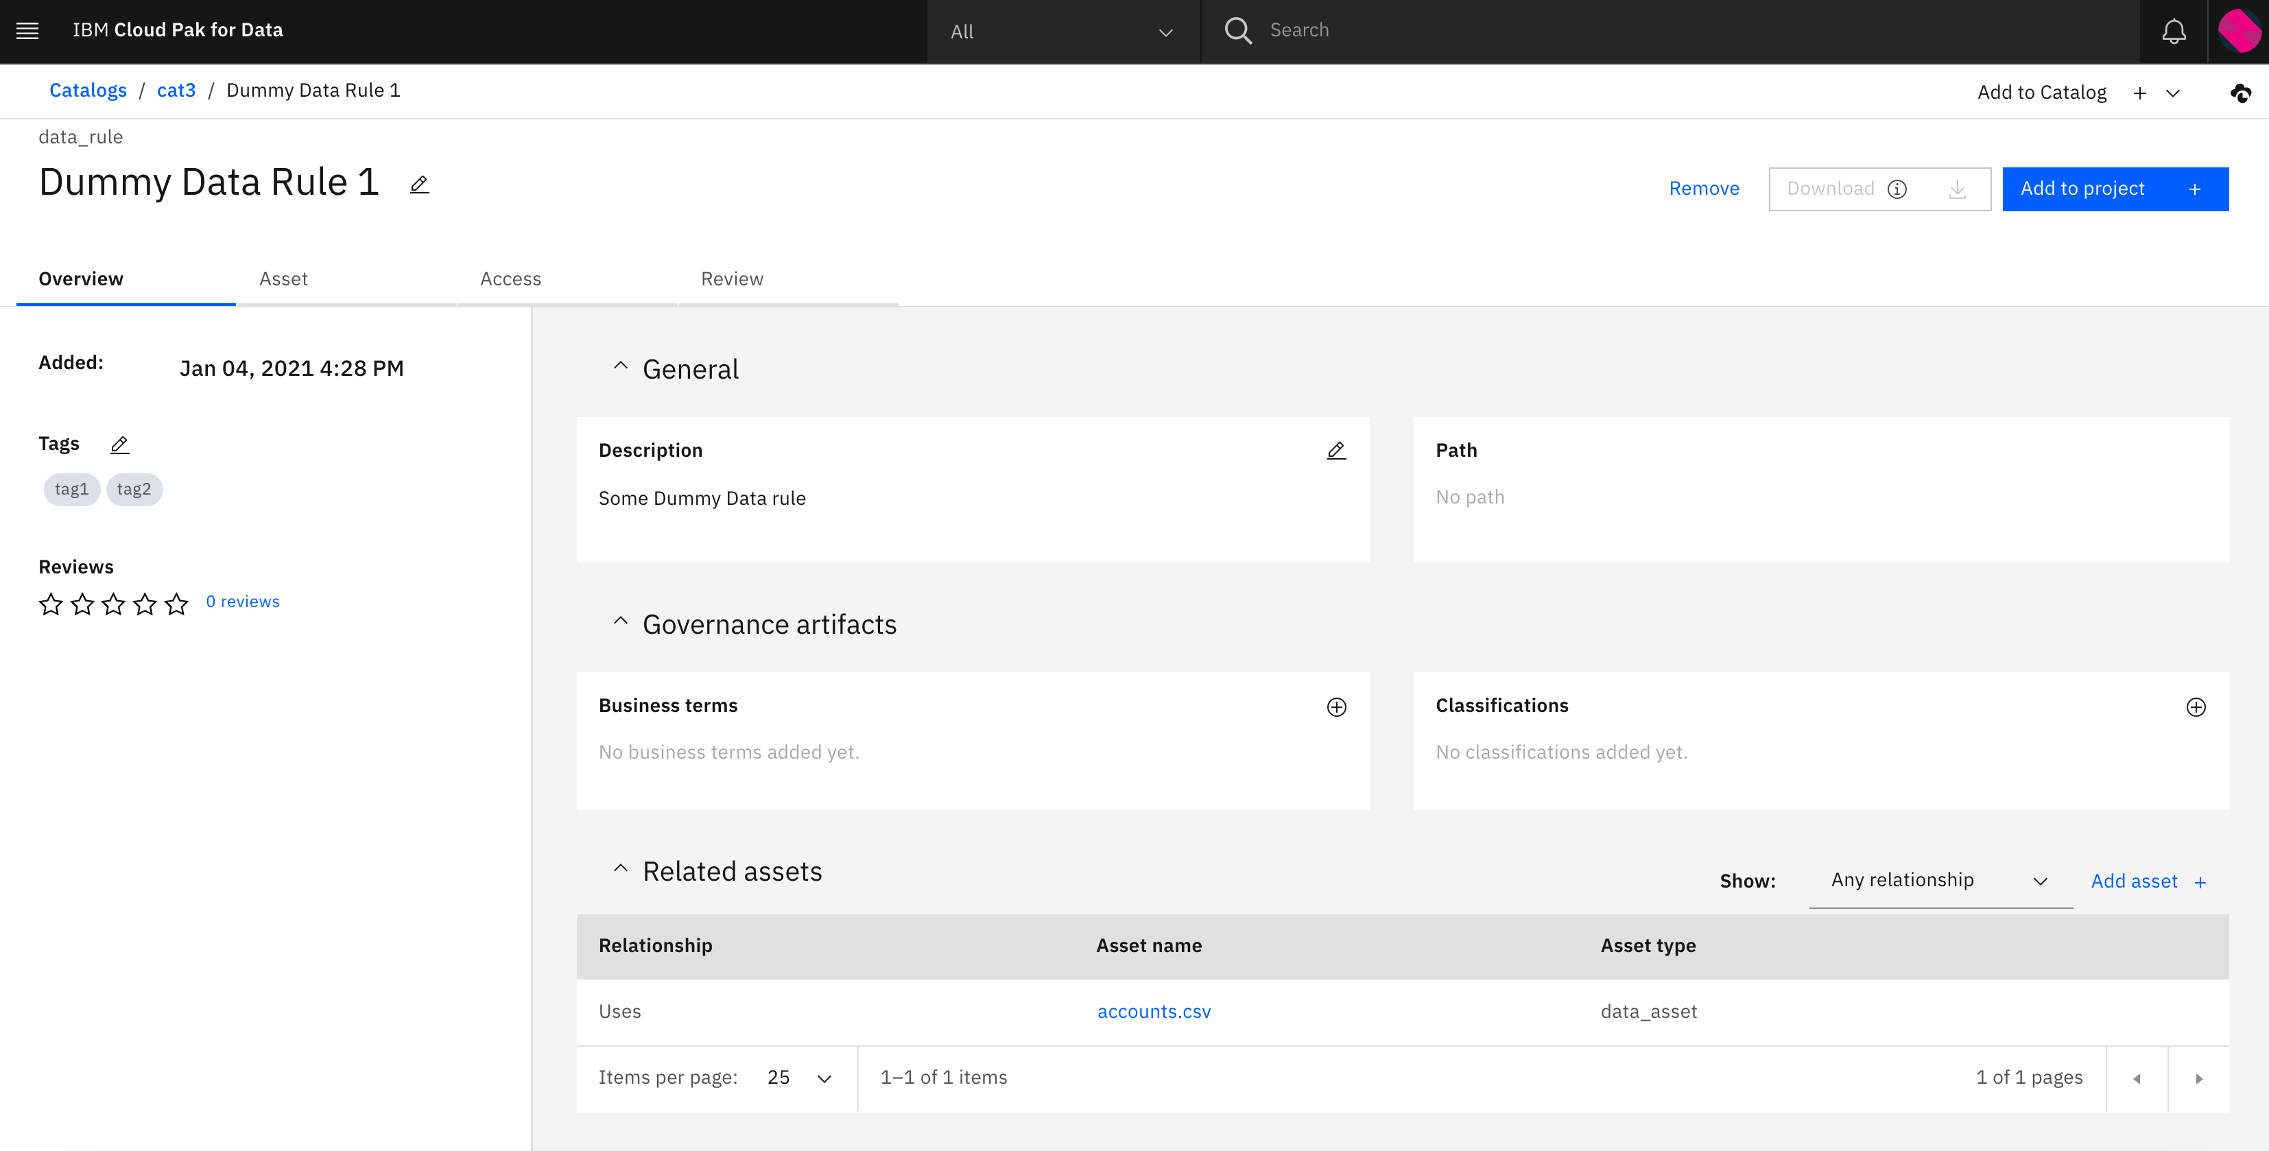Add a business term with the plus icon
This screenshot has height=1151, width=2269.
[1335, 707]
